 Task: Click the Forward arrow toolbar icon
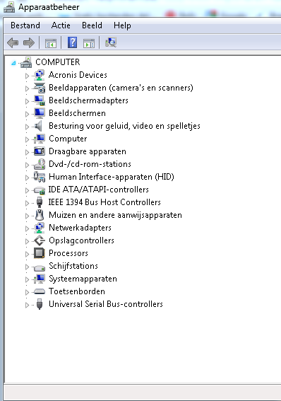(28, 42)
